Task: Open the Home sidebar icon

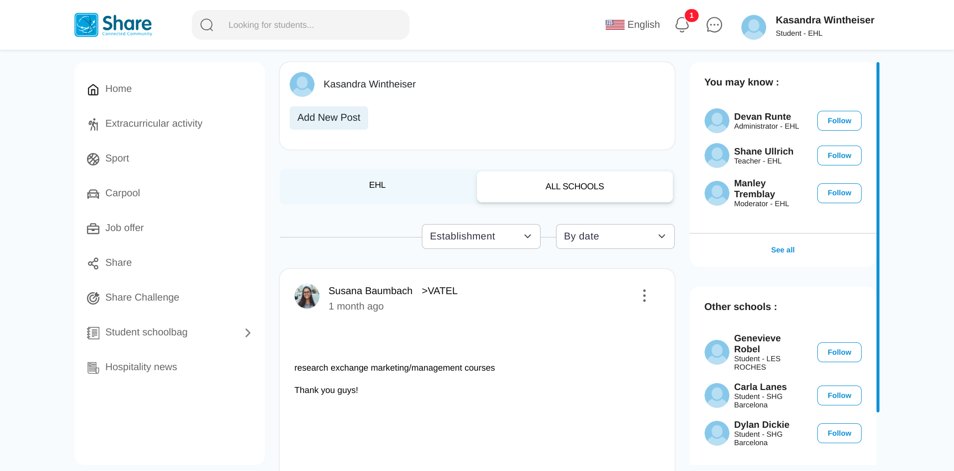Action: click(93, 89)
